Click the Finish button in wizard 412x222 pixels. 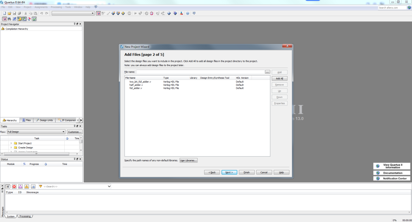click(x=246, y=172)
